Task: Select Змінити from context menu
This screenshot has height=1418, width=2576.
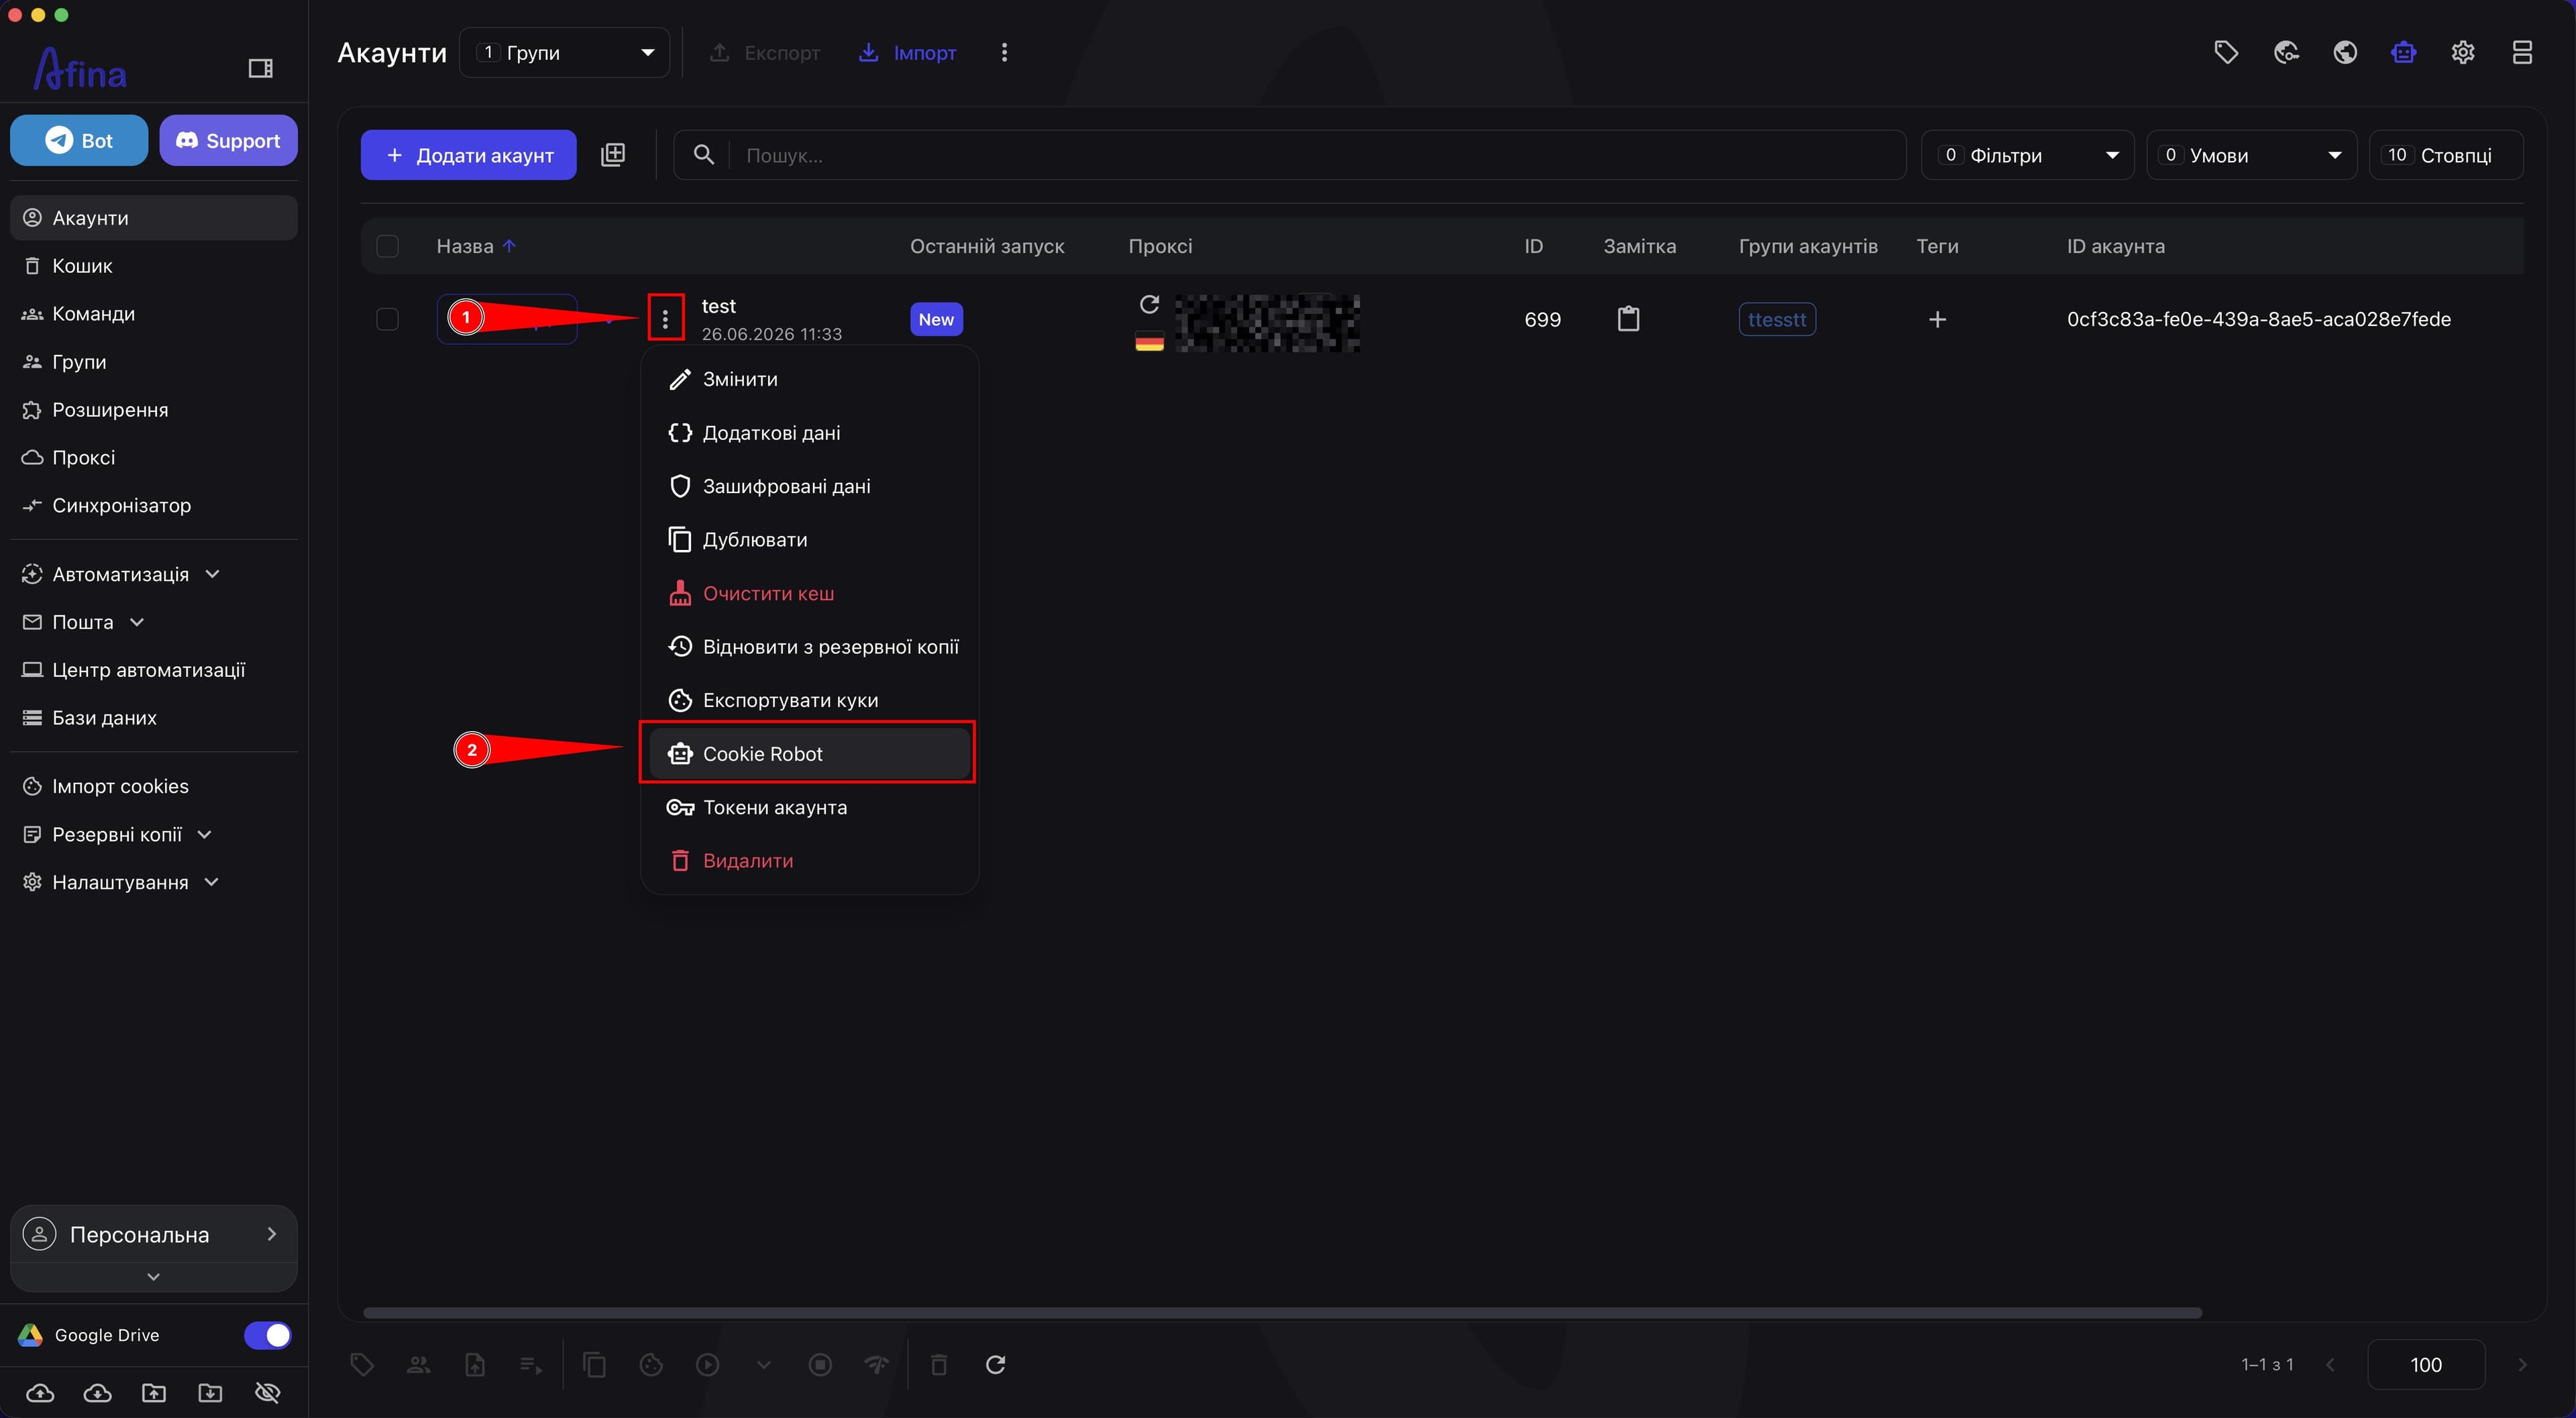Action: coord(809,379)
